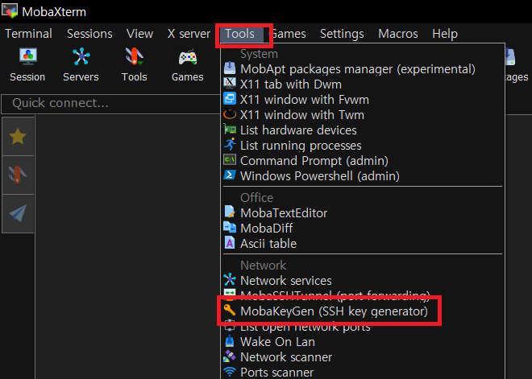Click the Ascii table letter icon
Image resolution: width=532 pixels, height=379 pixels.
(230, 242)
